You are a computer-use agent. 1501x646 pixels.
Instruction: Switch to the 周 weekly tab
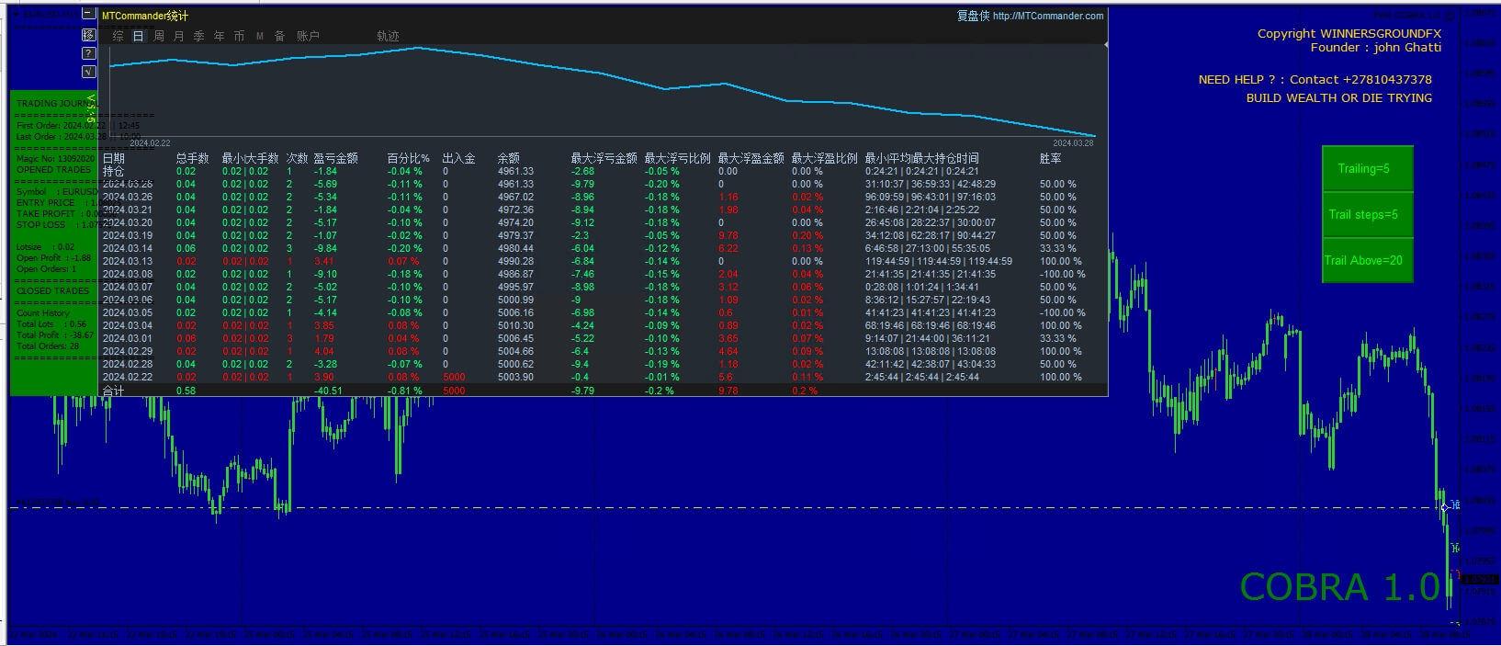point(158,36)
